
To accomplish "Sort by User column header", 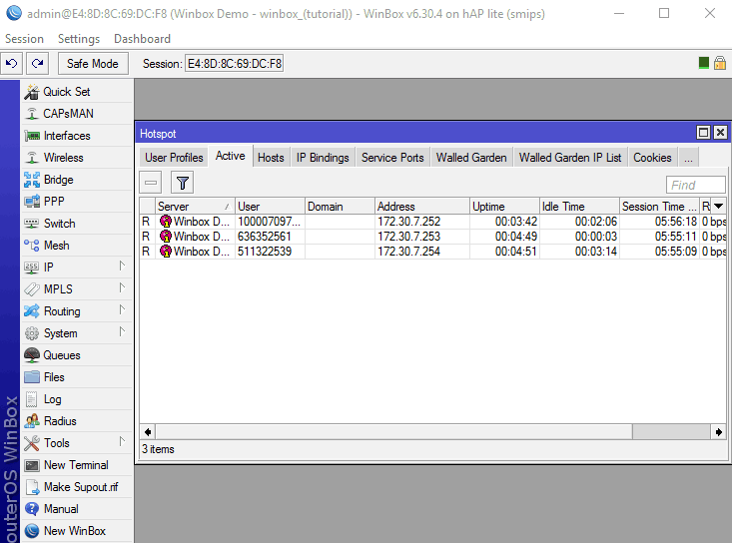I will coord(270,207).
